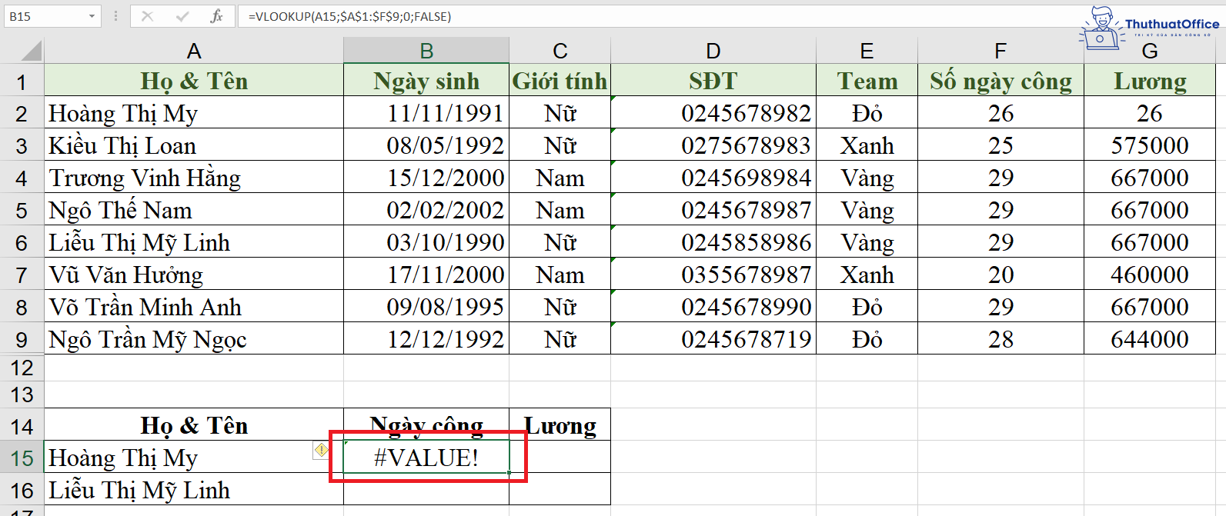Click working days value 28
This screenshot has height=516, width=1226.
point(1001,339)
